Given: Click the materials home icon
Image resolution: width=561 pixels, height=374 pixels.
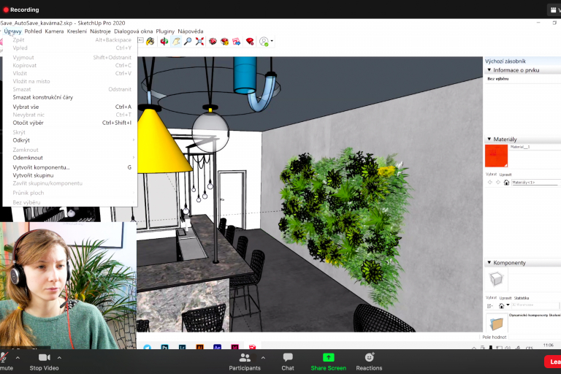Looking at the screenshot, I should point(506,182).
